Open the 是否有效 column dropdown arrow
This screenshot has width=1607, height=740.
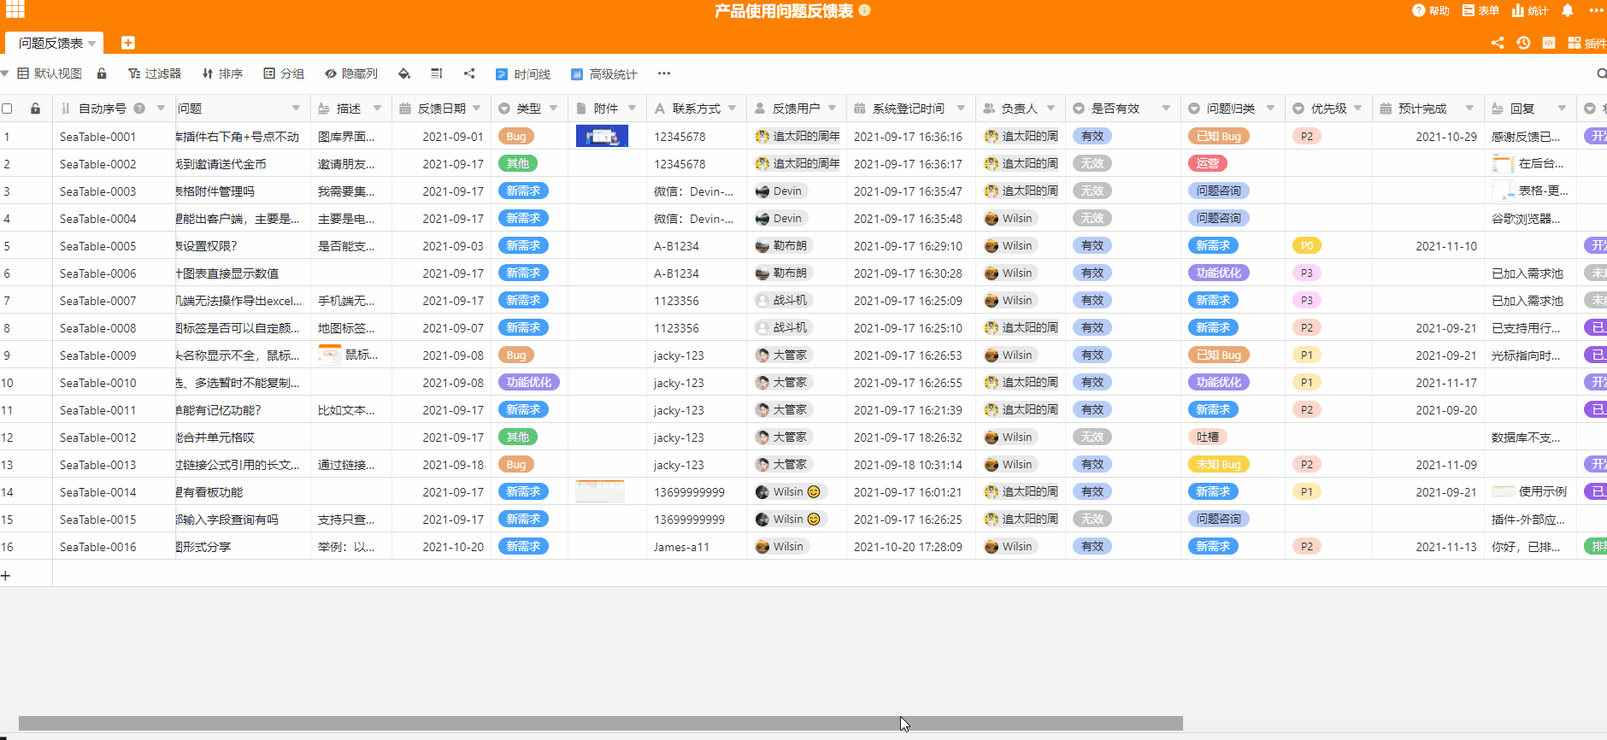(x=1166, y=109)
